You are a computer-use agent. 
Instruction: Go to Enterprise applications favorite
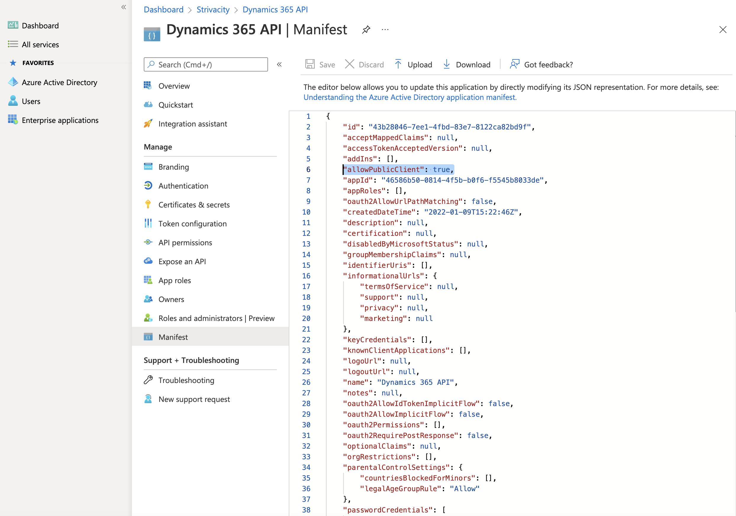[x=60, y=120]
